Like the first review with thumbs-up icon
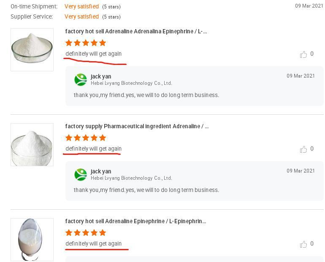Image resolution: width=325 pixels, height=262 pixels. (303, 54)
